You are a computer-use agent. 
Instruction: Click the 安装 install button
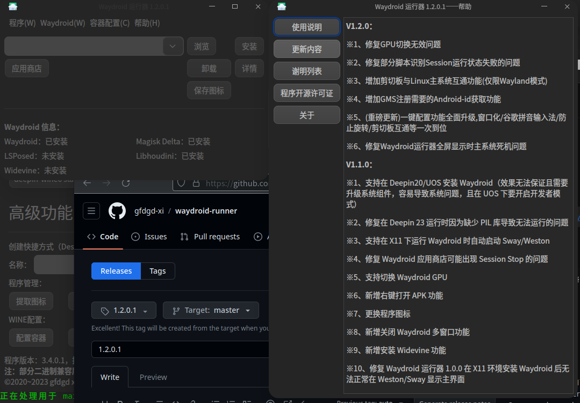click(x=249, y=46)
